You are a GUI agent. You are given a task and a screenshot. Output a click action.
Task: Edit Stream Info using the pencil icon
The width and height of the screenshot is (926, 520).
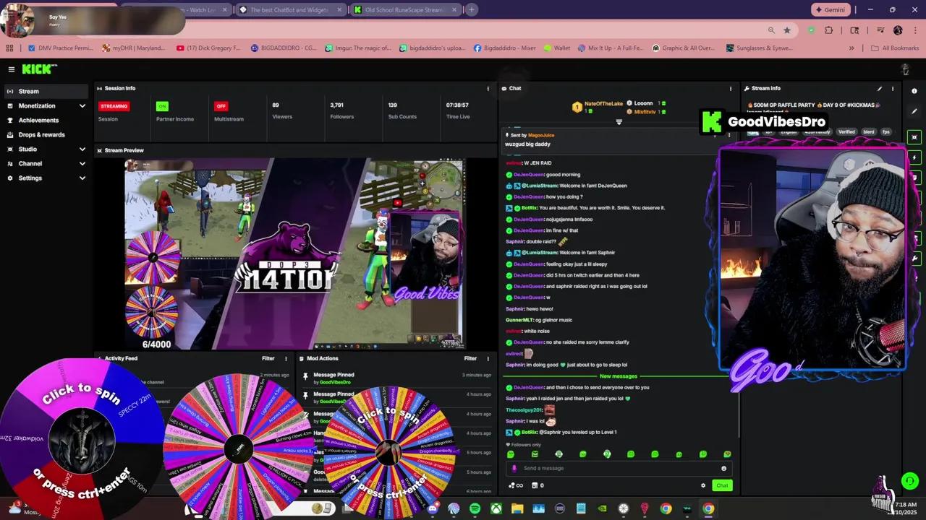click(880, 88)
